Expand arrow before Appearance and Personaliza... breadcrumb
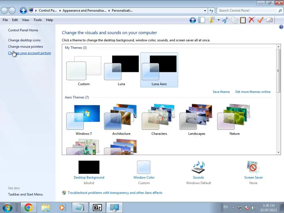Screen dimensions: 284x213 coord(60,11)
